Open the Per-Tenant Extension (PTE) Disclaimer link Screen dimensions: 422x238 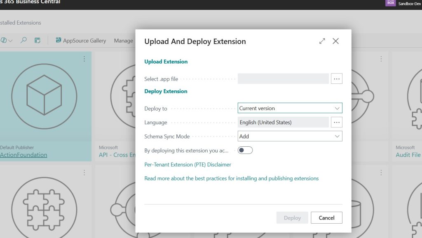tap(188, 164)
